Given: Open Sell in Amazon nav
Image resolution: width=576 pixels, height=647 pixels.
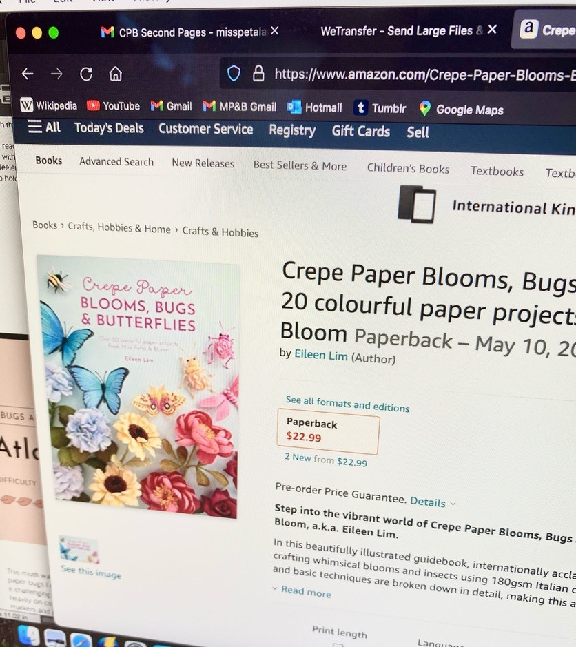Looking at the screenshot, I should click(x=418, y=132).
